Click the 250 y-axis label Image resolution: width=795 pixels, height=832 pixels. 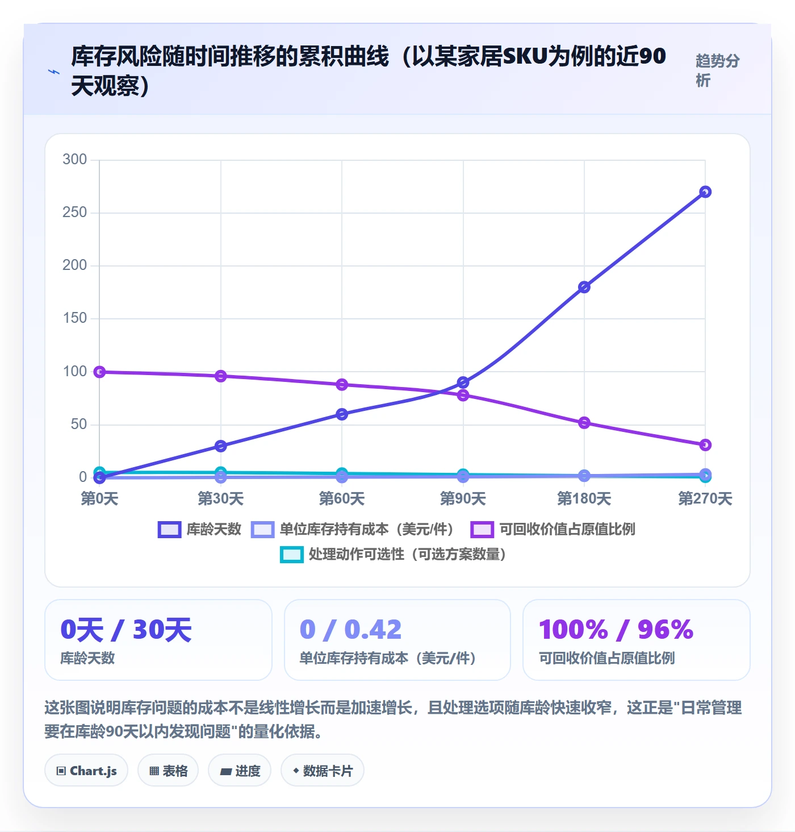point(75,213)
